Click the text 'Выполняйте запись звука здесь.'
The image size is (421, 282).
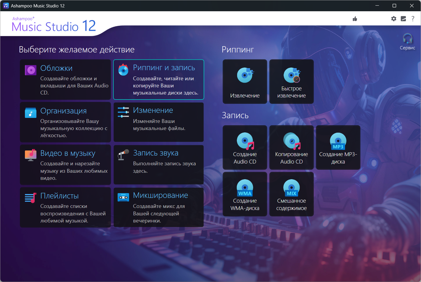164,167
